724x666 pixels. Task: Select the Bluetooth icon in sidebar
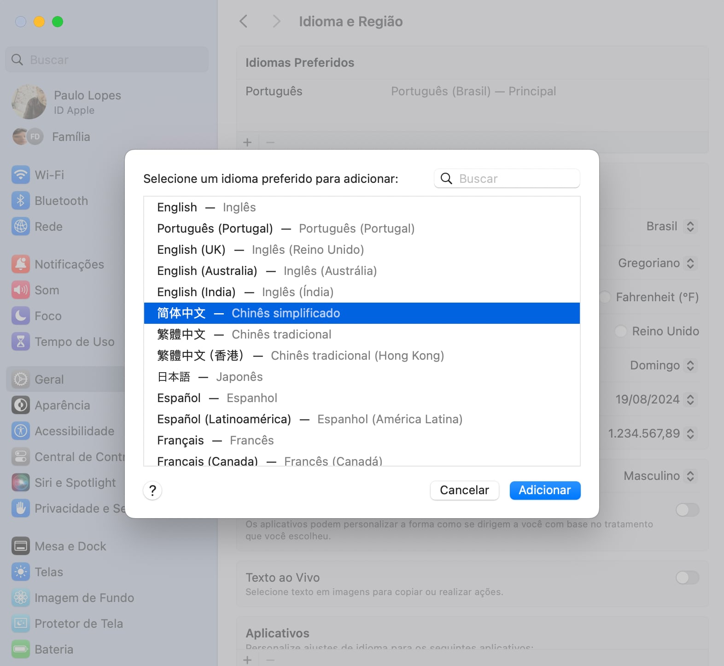(x=20, y=201)
